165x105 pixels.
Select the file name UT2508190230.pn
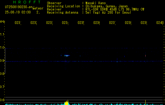coord(19,7)
